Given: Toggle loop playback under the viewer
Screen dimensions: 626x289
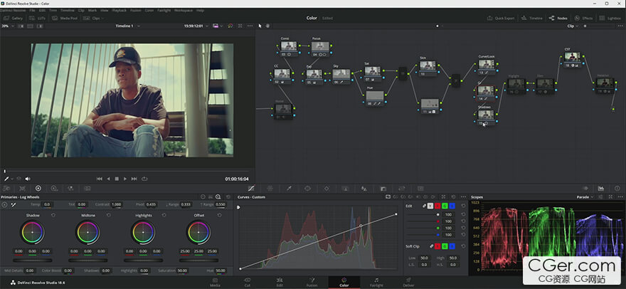Looking at the screenshot, I should [144, 179].
